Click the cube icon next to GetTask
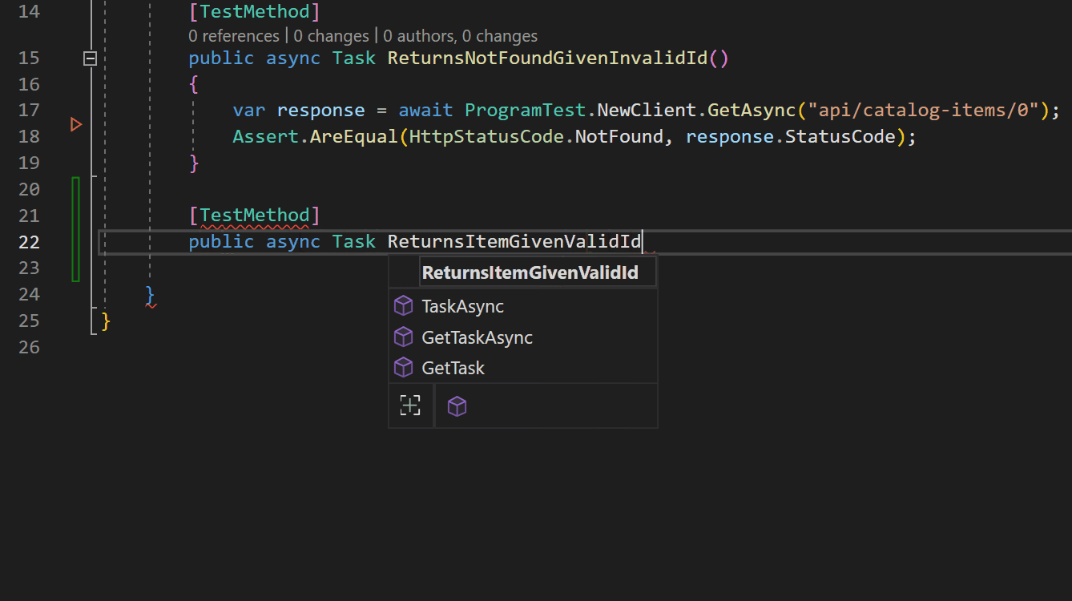Screen dimensions: 1072x601 (x=403, y=367)
